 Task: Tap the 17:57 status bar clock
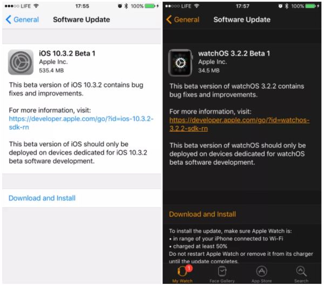(x=243, y=6)
